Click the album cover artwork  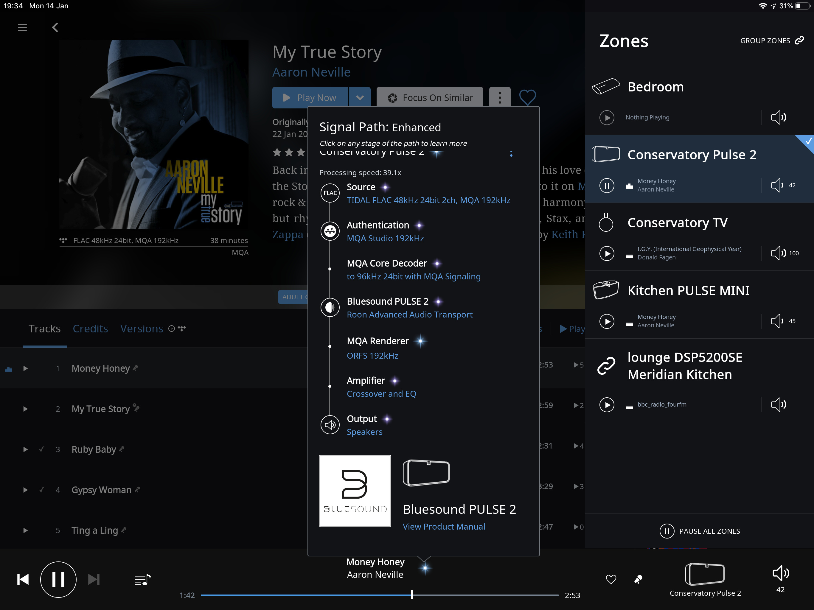pos(154,135)
